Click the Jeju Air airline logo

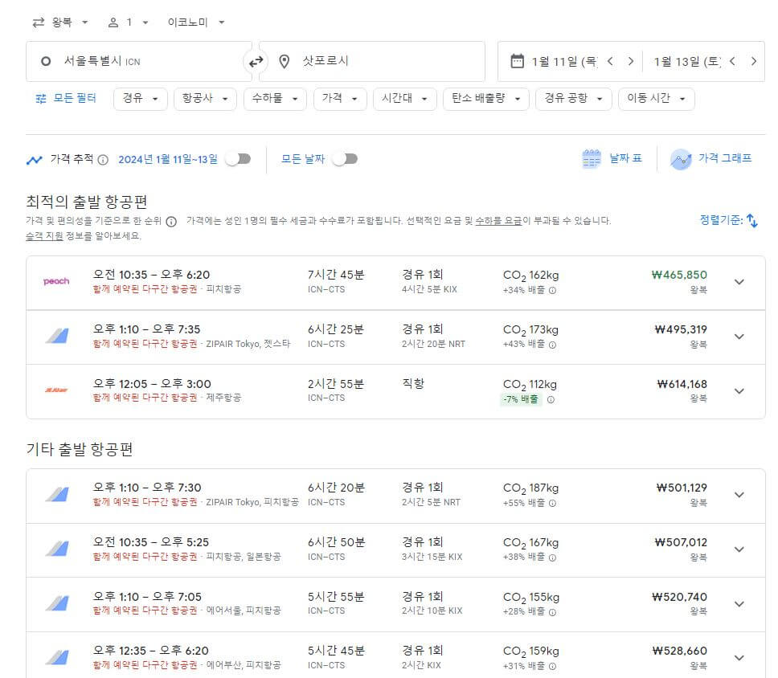[55, 391]
